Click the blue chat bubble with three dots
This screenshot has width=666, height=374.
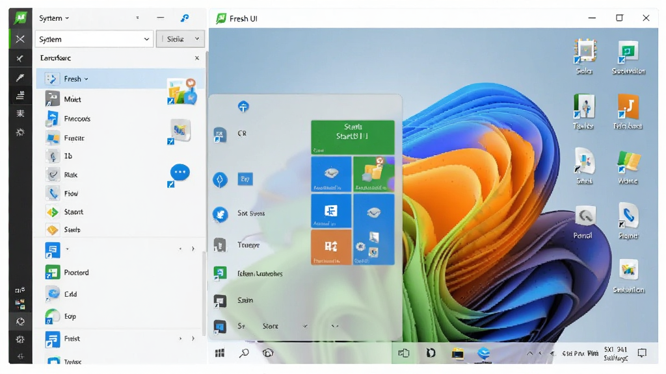click(180, 172)
